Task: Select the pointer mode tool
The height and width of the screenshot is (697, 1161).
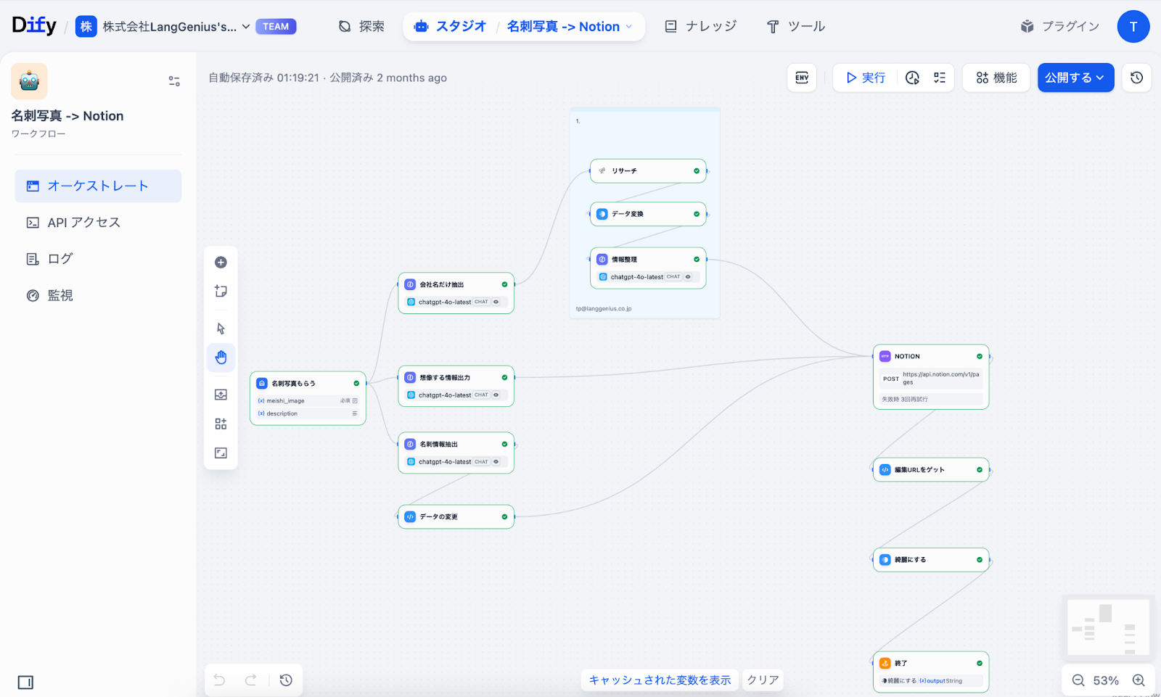Action: point(221,329)
